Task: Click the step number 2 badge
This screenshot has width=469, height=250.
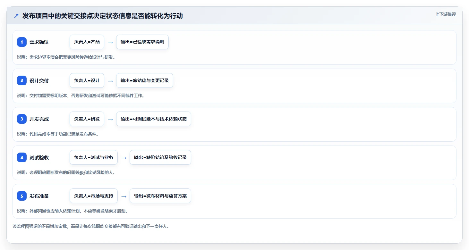Action: (x=22, y=80)
